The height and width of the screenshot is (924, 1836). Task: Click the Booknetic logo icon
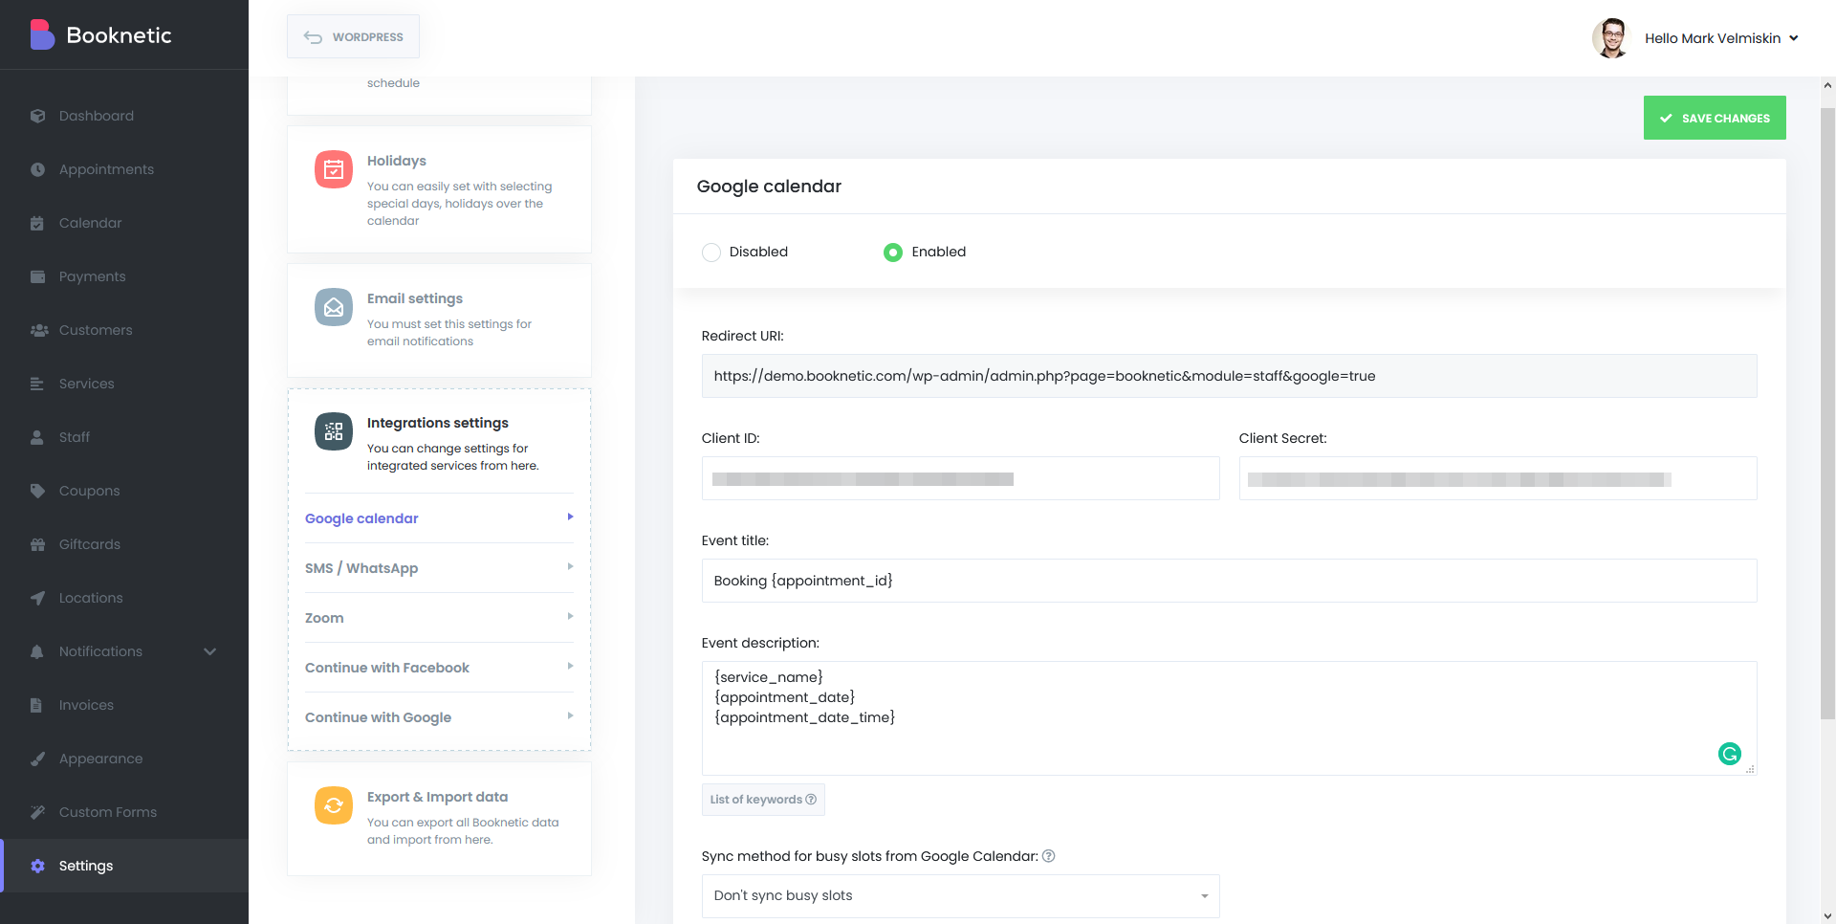[42, 34]
